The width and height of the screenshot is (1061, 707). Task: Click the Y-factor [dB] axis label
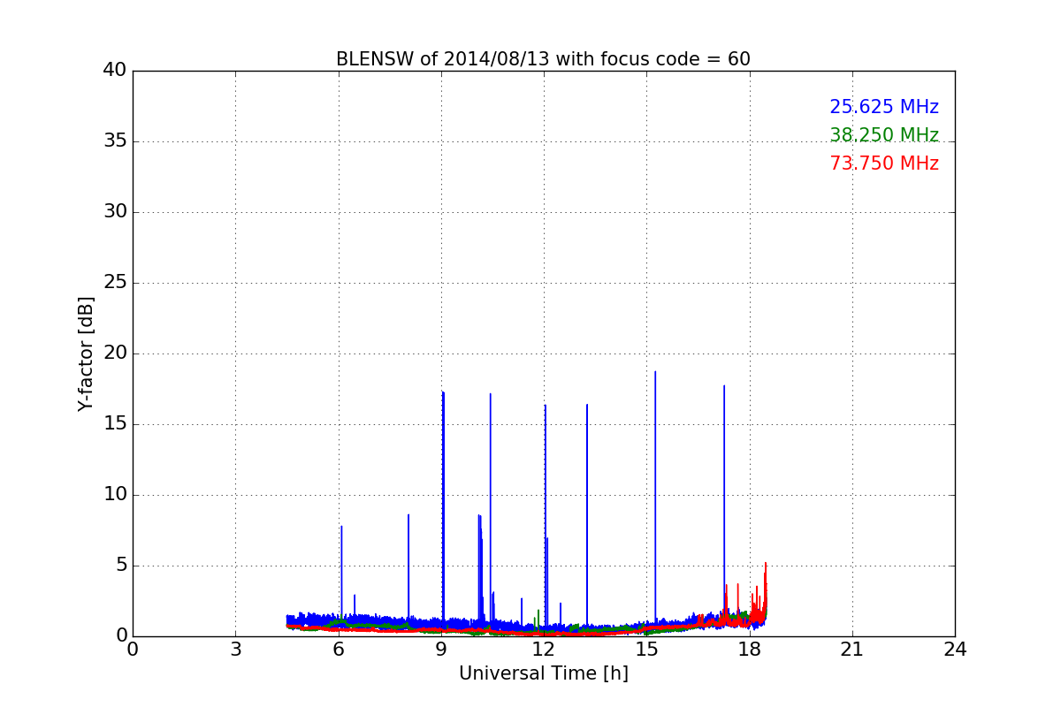point(86,353)
